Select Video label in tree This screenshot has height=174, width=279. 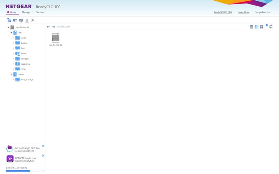pyautogui.click(x=23, y=69)
